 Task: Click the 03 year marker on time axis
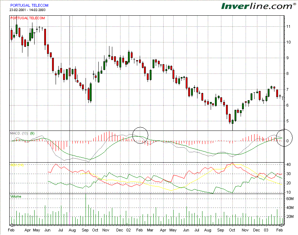[x=266, y=230]
